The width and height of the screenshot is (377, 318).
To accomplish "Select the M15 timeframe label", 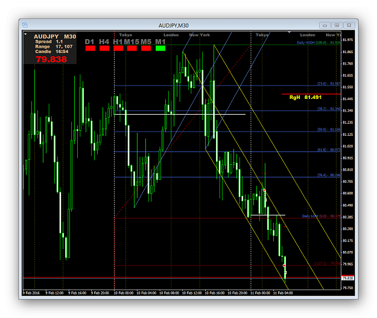I will (131, 42).
